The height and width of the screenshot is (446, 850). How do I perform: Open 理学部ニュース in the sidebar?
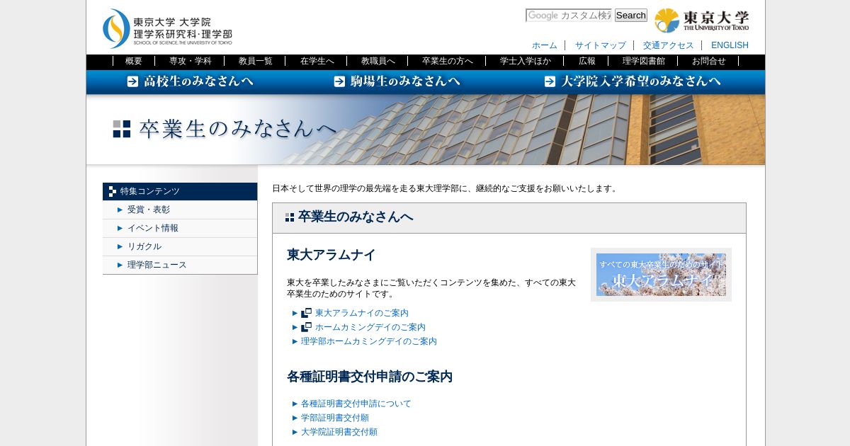pos(180,265)
